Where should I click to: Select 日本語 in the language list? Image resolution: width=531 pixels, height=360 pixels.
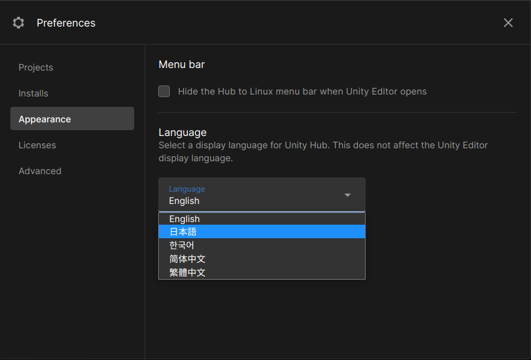(x=262, y=232)
